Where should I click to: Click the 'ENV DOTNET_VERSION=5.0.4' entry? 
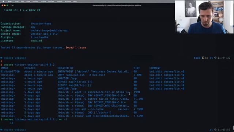coord(92,102)
